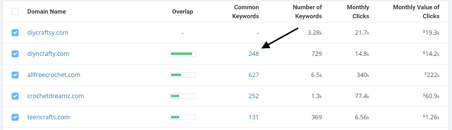View 252 common keywords with crochetdreamz.com
Screen dimensions: 452x130
coord(253,96)
